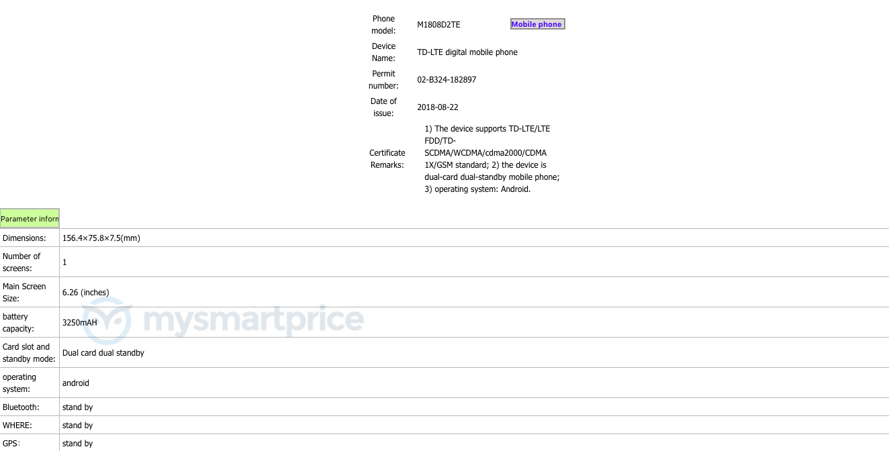This screenshot has width=889, height=451.
Task: Select battery value 3250mAH
Action: click(79, 323)
